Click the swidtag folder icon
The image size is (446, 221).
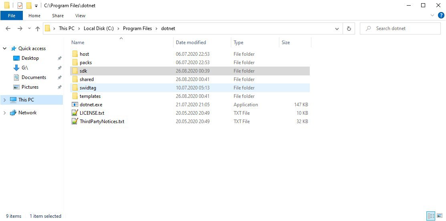75,88
